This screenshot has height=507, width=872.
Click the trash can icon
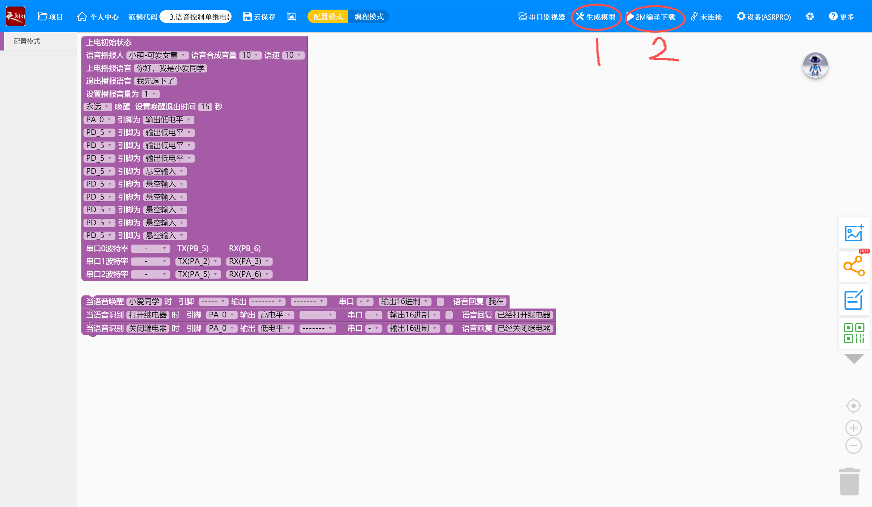pos(849,482)
